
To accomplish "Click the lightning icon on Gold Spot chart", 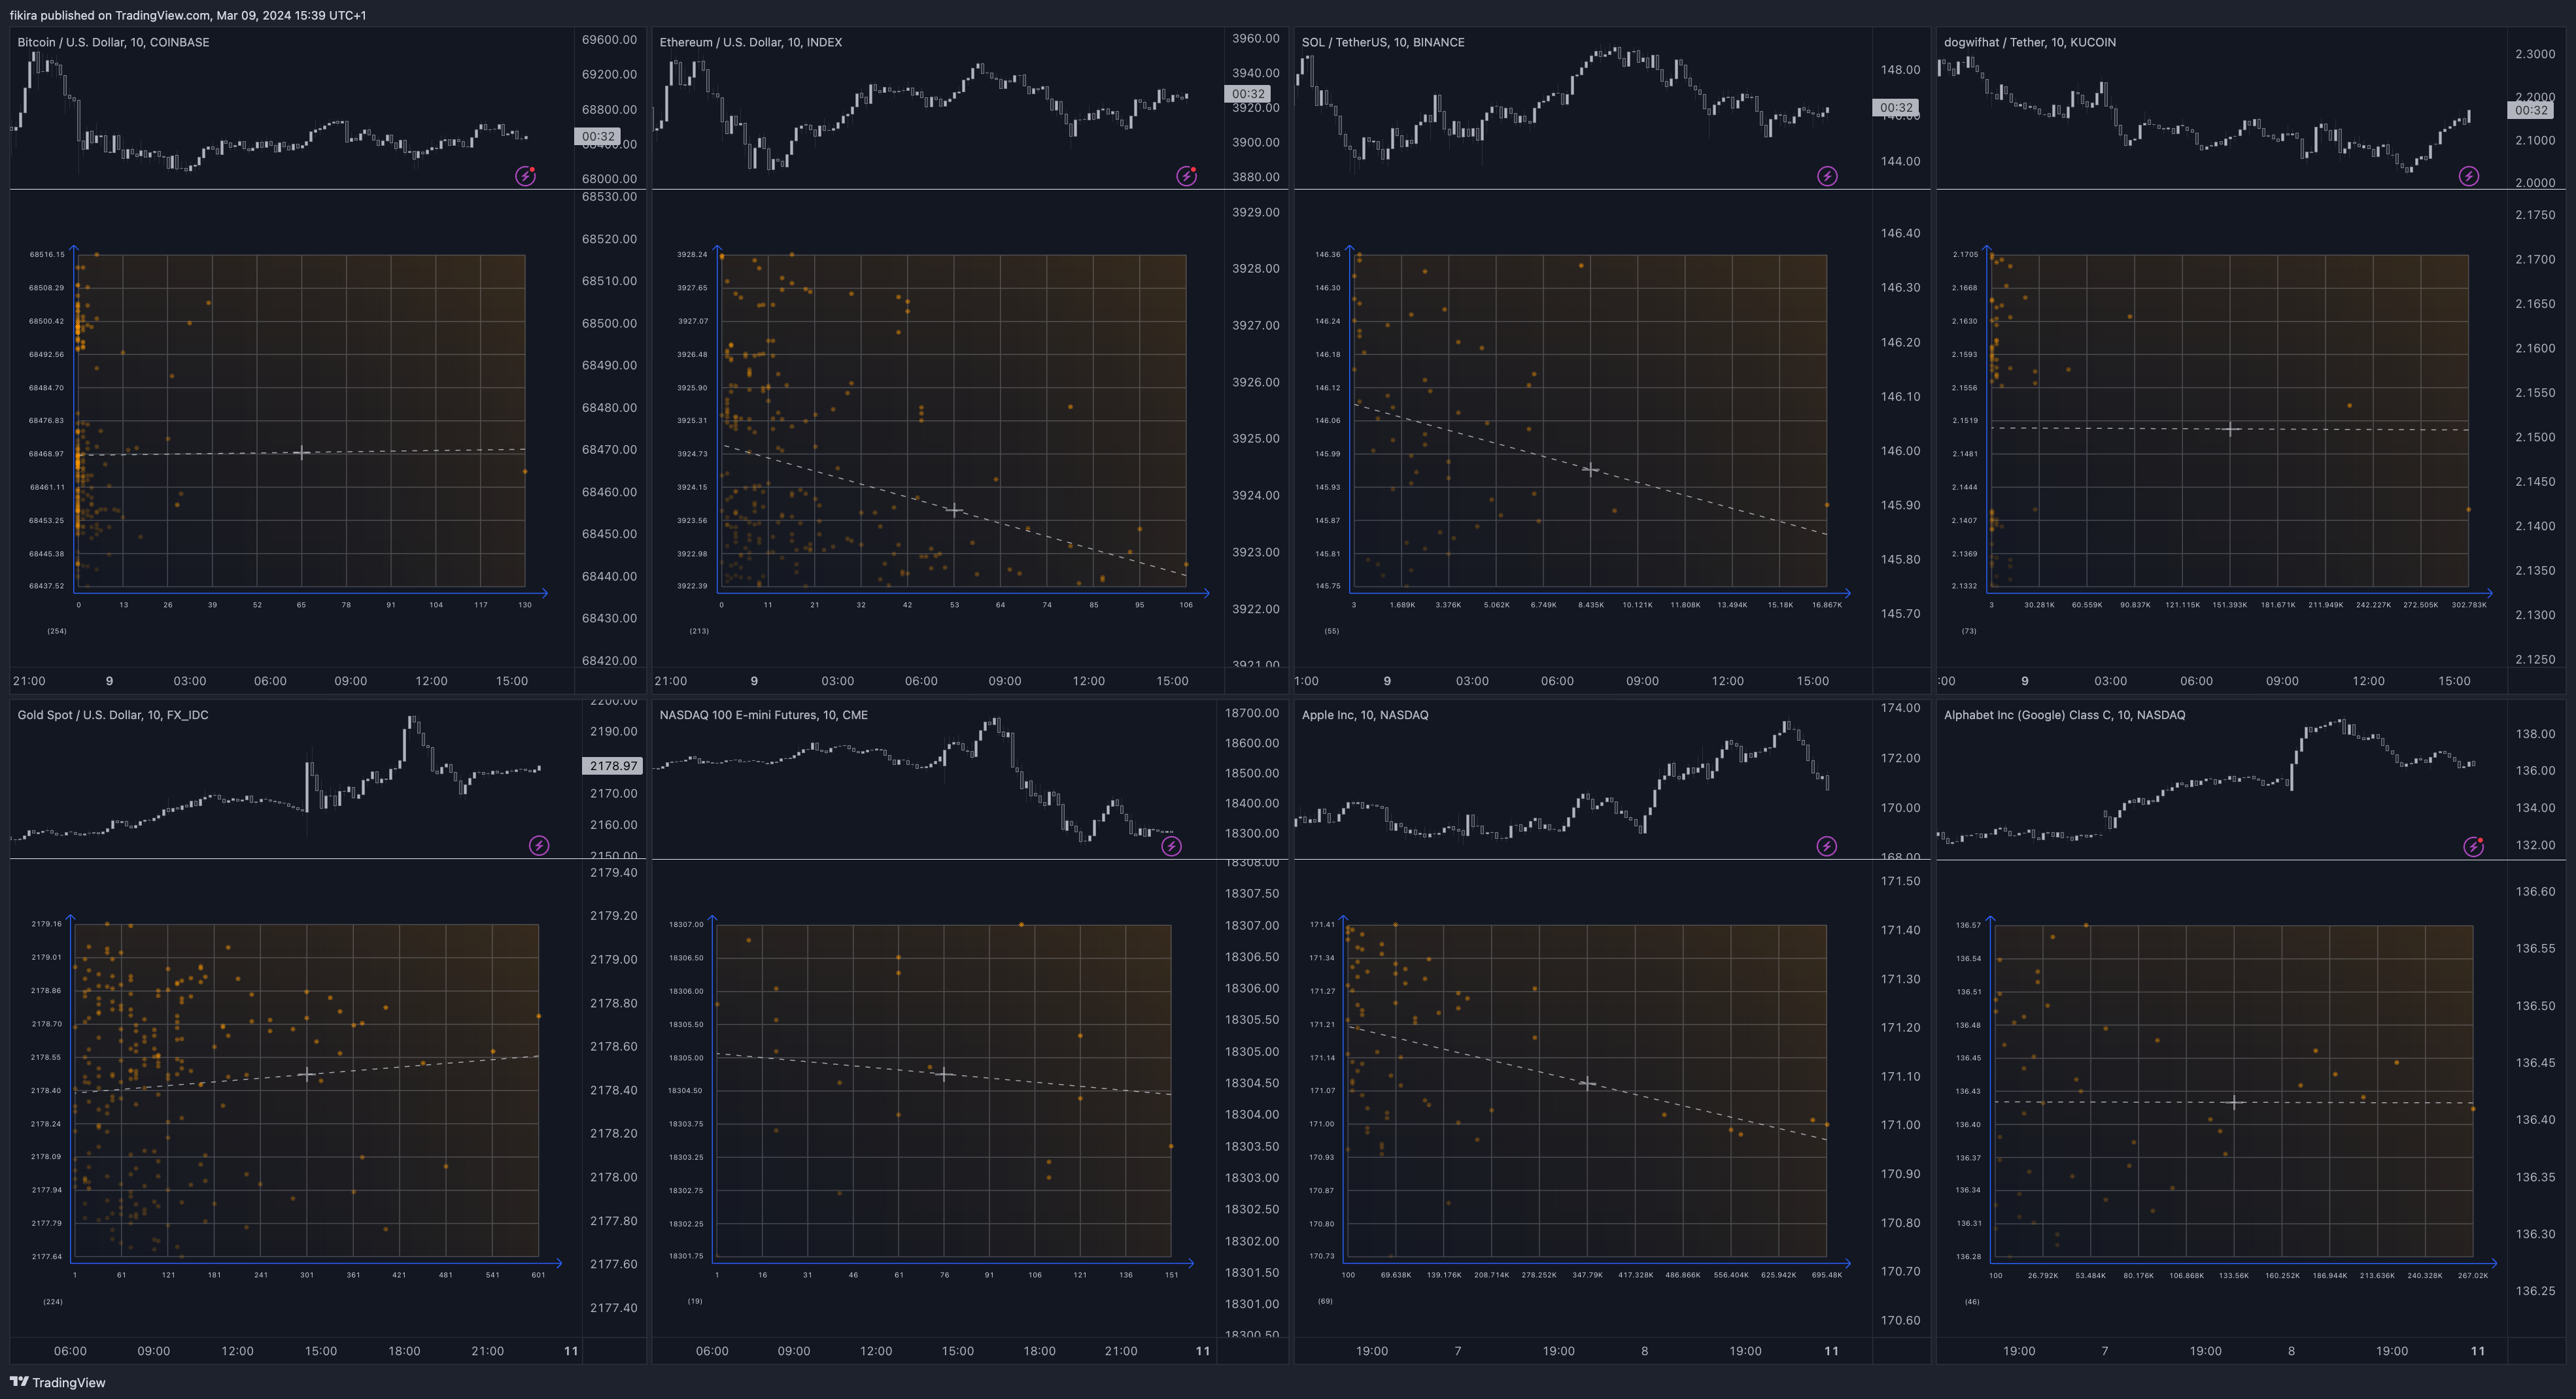I will pos(539,847).
